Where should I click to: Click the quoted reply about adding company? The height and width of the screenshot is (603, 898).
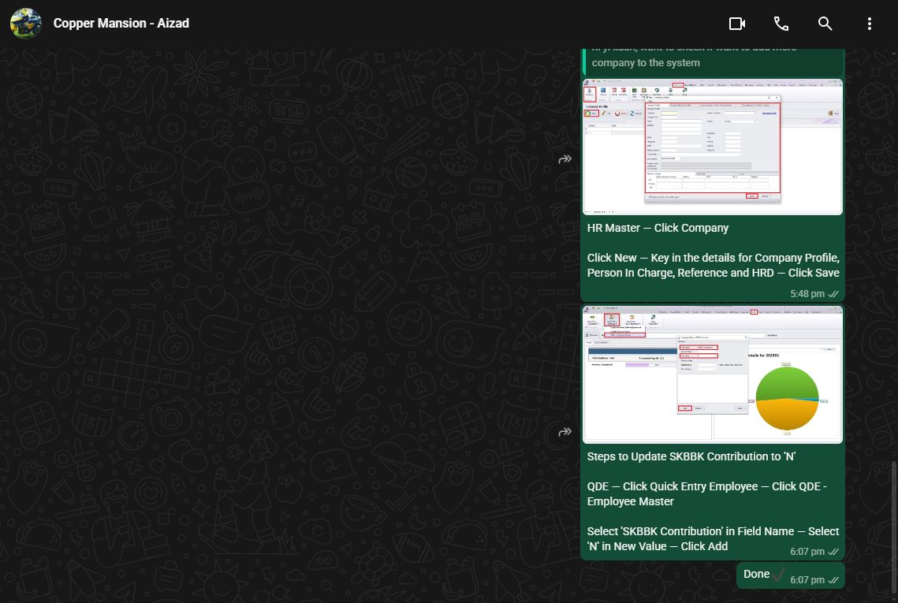[x=713, y=61]
